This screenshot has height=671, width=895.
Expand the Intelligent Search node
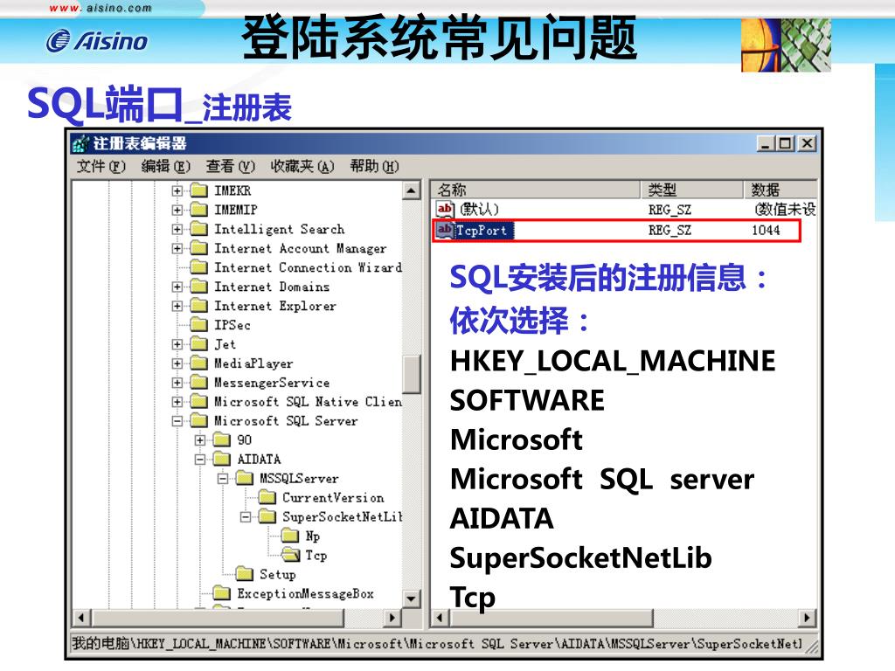pos(177,230)
